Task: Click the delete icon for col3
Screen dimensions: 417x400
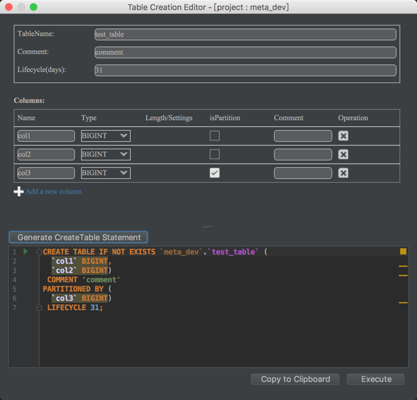Action: click(x=343, y=173)
